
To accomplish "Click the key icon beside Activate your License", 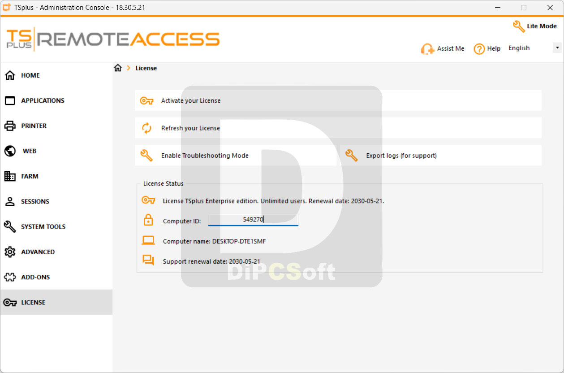I will 146,101.
